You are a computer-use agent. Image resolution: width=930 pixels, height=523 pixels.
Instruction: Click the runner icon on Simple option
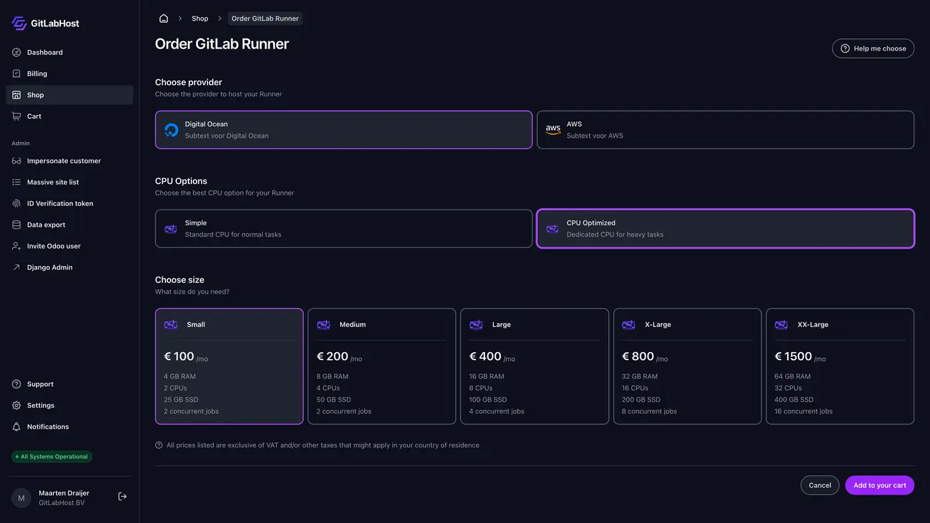[x=171, y=229]
